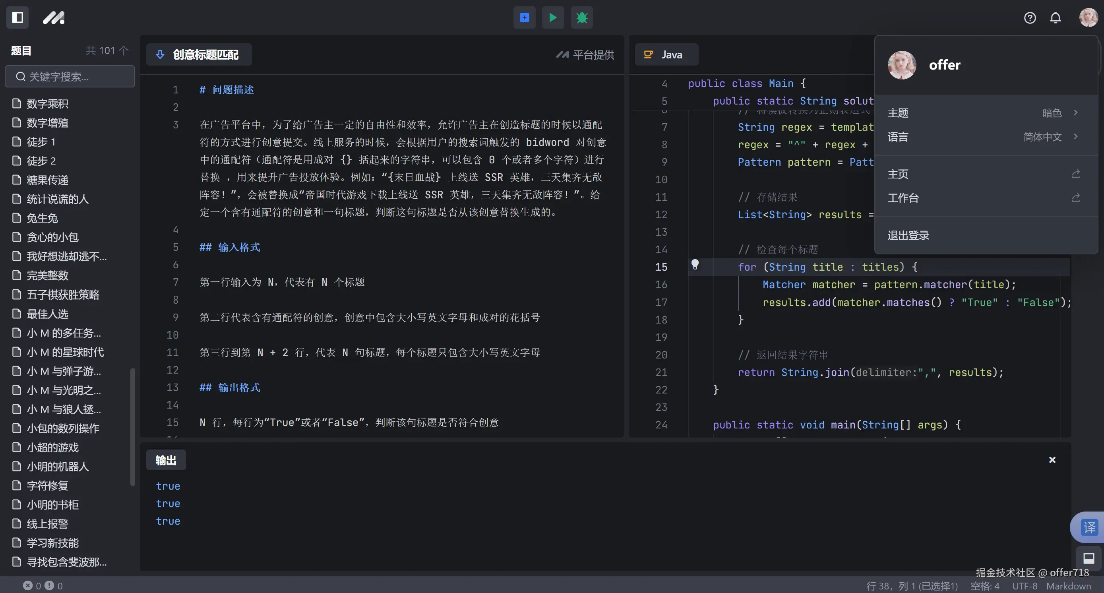Click 退出登录 to log out
Image resolution: width=1104 pixels, height=593 pixels.
[x=908, y=235]
